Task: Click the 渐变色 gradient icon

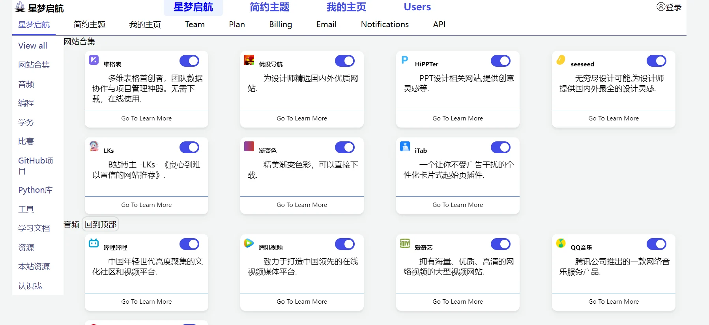Action: coord(249,147)
